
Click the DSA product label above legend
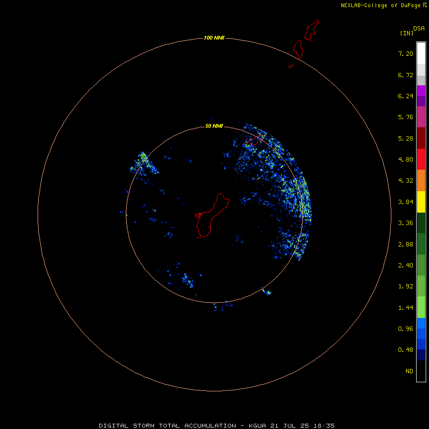[419, 29]
